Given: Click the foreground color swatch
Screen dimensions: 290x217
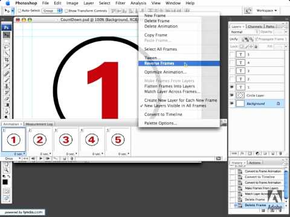Looking at the screenshot, I should pyautogui.click(x=5, y=182).
